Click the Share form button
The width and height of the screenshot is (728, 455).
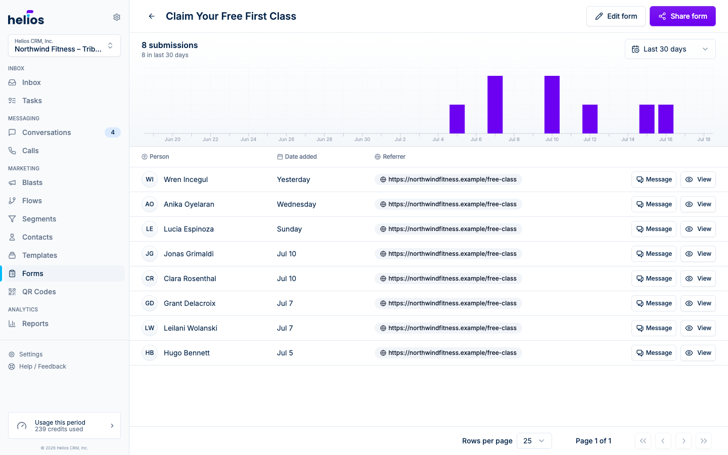tap(682, 16)
